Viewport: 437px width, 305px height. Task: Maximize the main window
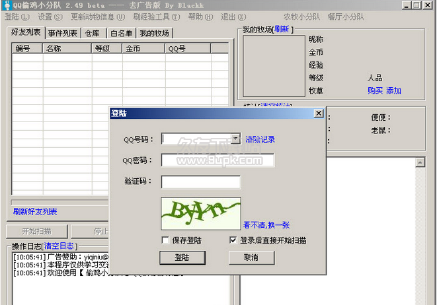tap(417, 5)
